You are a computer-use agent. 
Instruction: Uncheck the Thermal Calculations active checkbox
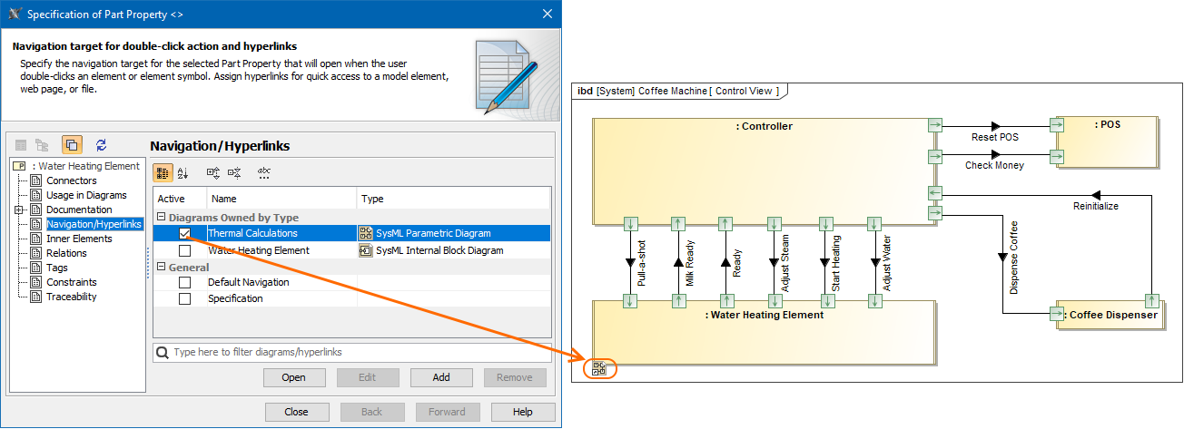[x=184, y=234]
